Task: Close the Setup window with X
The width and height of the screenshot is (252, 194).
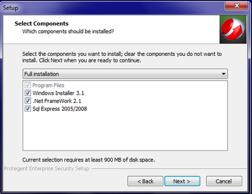Action: 237,5
